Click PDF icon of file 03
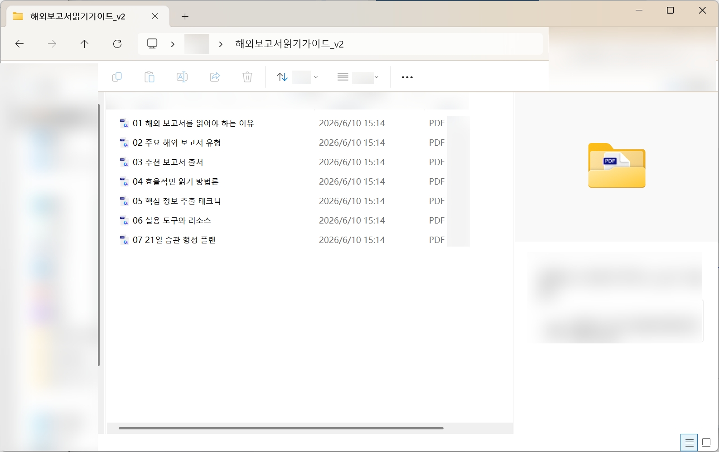 point(124,162)
